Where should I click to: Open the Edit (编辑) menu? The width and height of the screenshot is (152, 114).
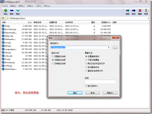coord(13,6)
